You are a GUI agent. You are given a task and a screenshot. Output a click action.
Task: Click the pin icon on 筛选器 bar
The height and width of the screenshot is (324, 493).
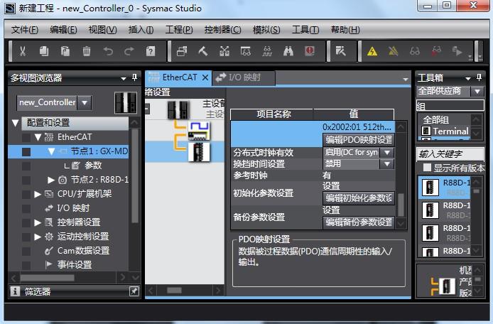134,291
